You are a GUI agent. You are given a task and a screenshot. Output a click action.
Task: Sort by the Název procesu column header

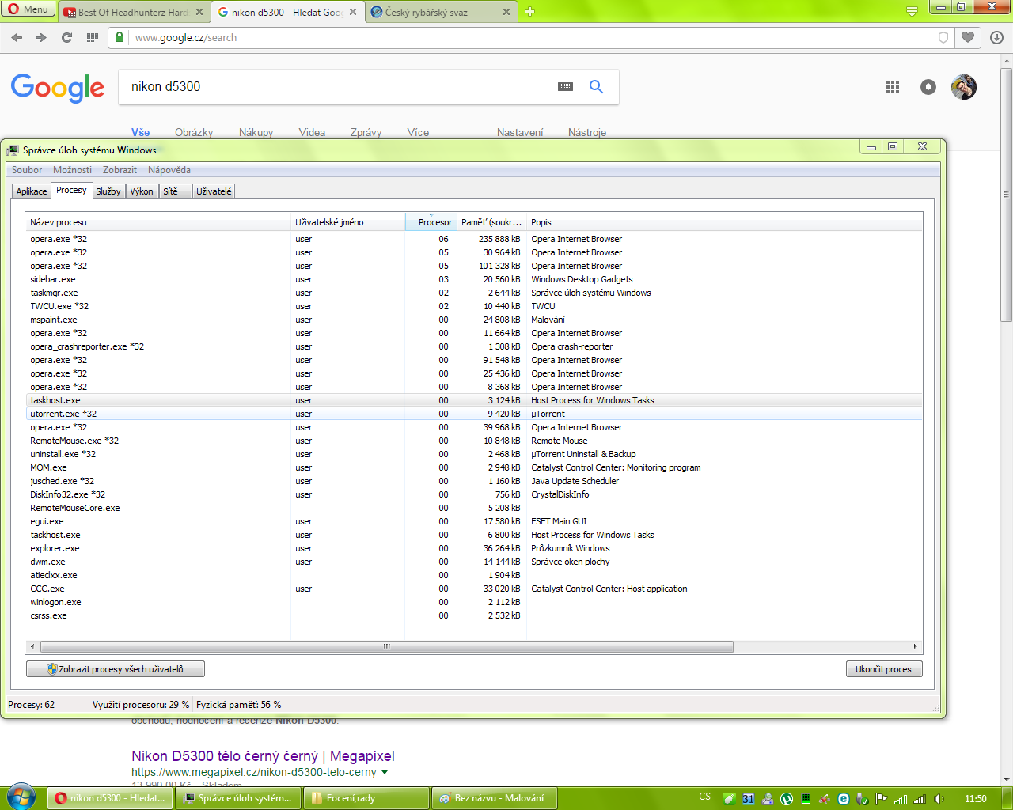tap(157, 222)
